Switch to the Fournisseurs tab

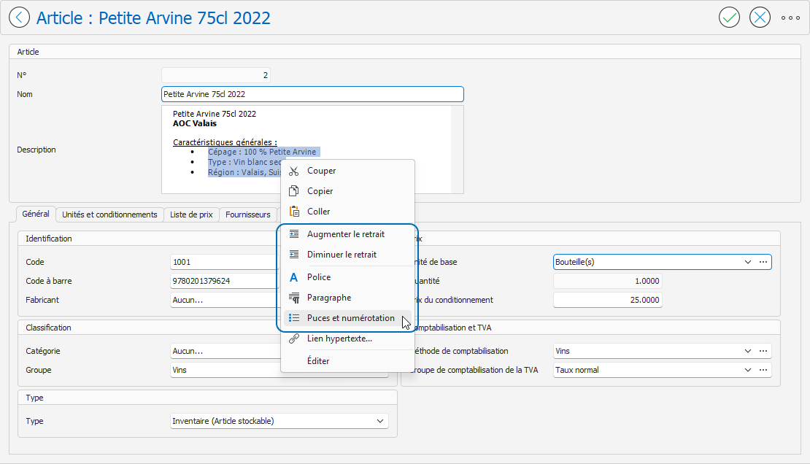(247, 214)
